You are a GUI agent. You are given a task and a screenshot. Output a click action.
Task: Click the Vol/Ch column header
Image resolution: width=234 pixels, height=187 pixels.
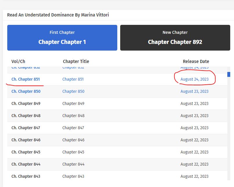pyautogui.click(x=18, y=61)
